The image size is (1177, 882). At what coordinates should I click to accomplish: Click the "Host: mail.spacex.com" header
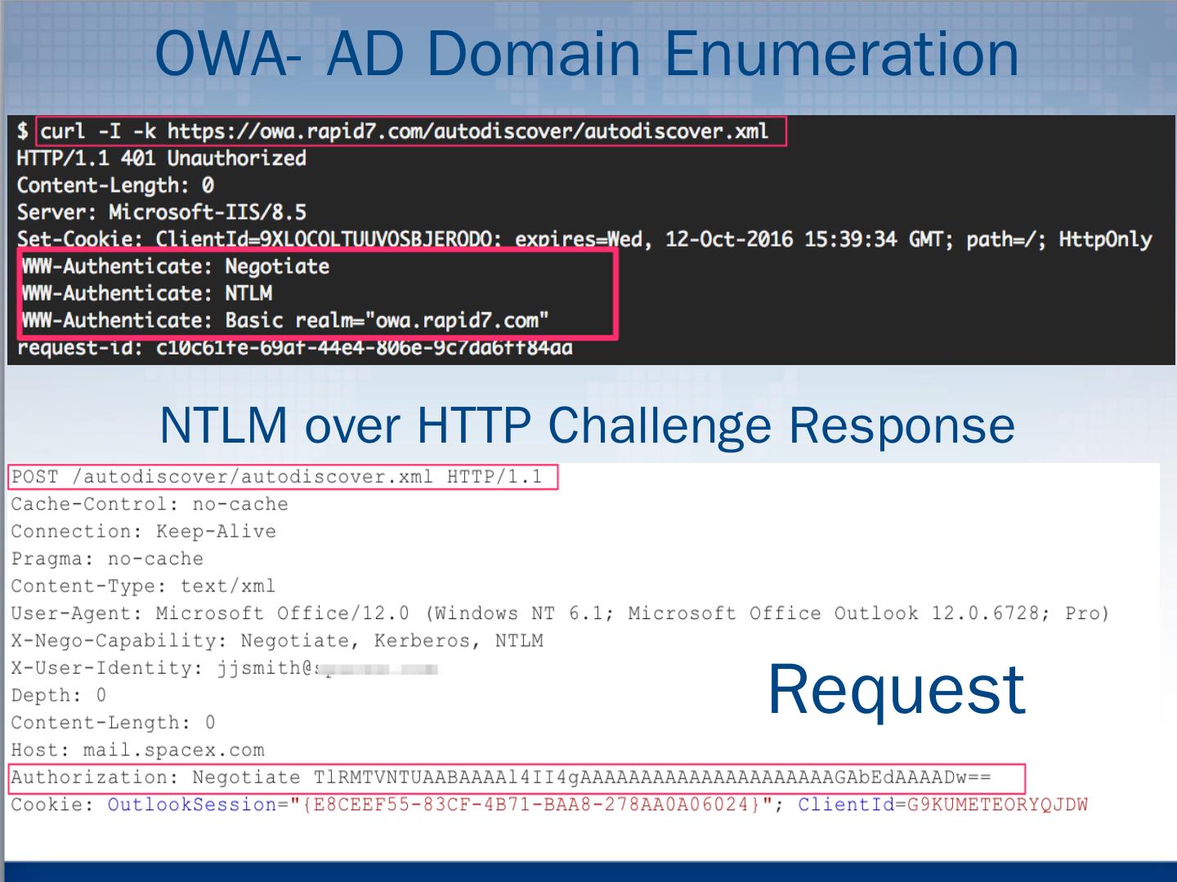click(138, 751)
